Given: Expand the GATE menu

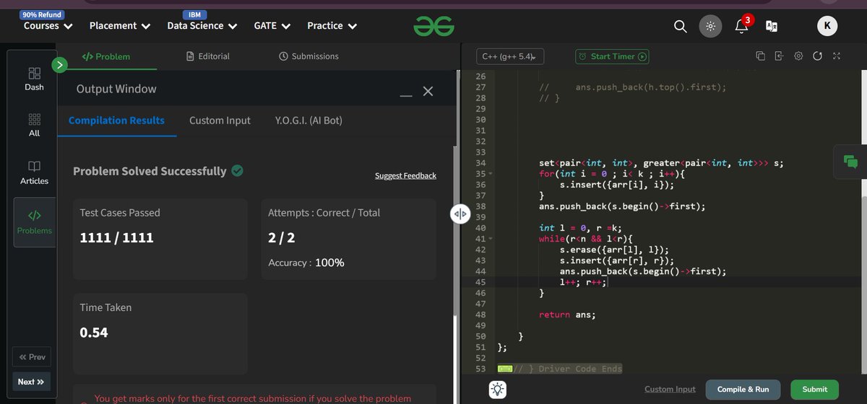Looking at the screenshot, I should pyautogui.click(x=272, y=26).
